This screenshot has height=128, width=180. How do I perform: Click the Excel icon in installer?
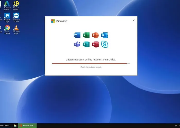[86, 35]
